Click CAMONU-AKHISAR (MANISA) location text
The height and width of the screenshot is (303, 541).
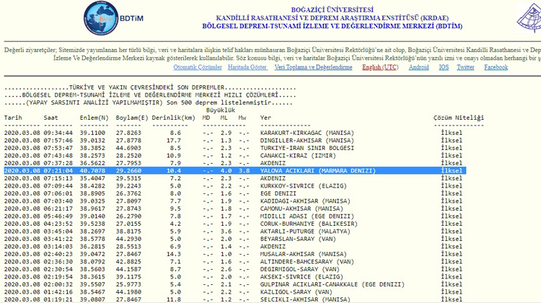click(302, 208)
